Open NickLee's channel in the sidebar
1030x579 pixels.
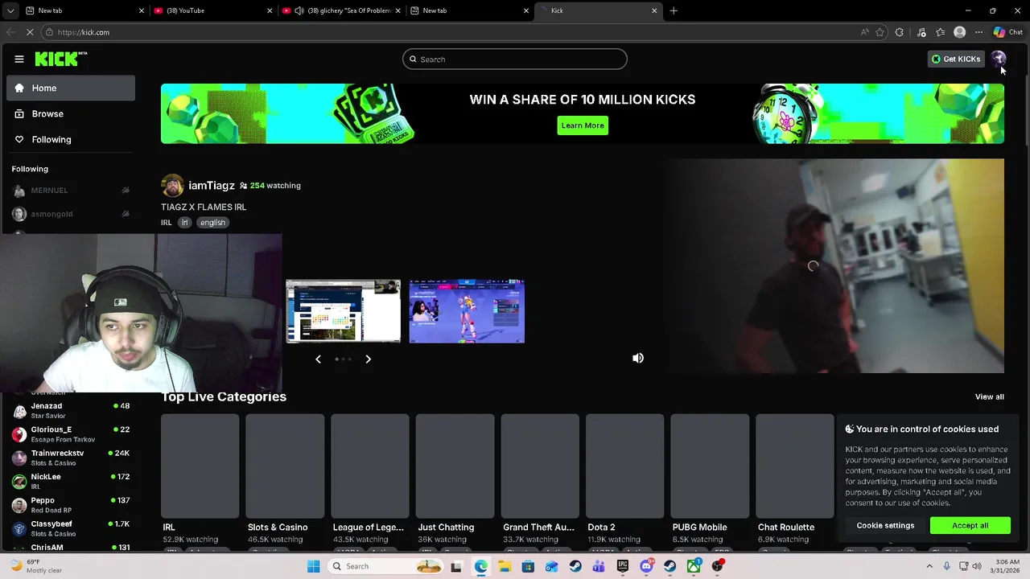(x=71, y=481)
